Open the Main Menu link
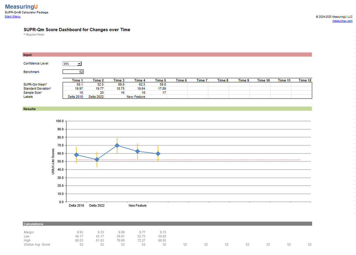The image size is (356, 255). (x=12, y=16)
